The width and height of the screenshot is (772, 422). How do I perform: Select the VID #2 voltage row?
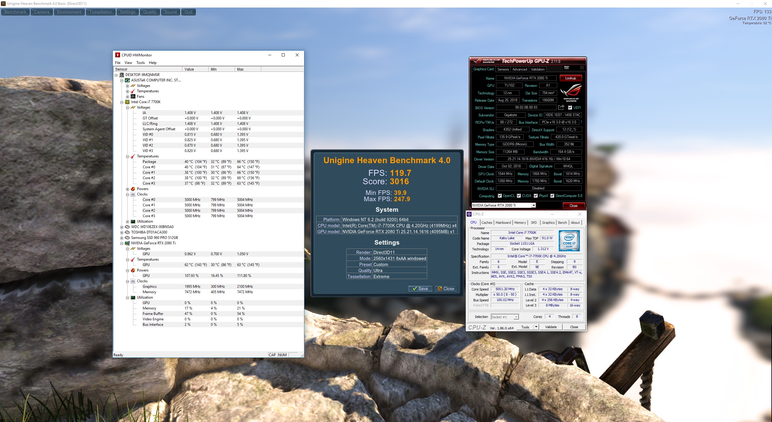(x=208, y=145)
